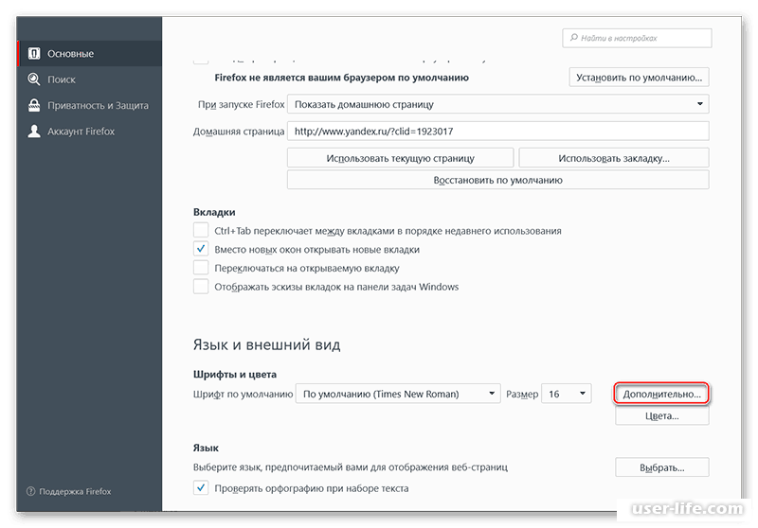This screenshot has height=528, width=758.
Task: Click Восстановить по умолчанию button
Action: pyautogui.click(x=498, y=180)
